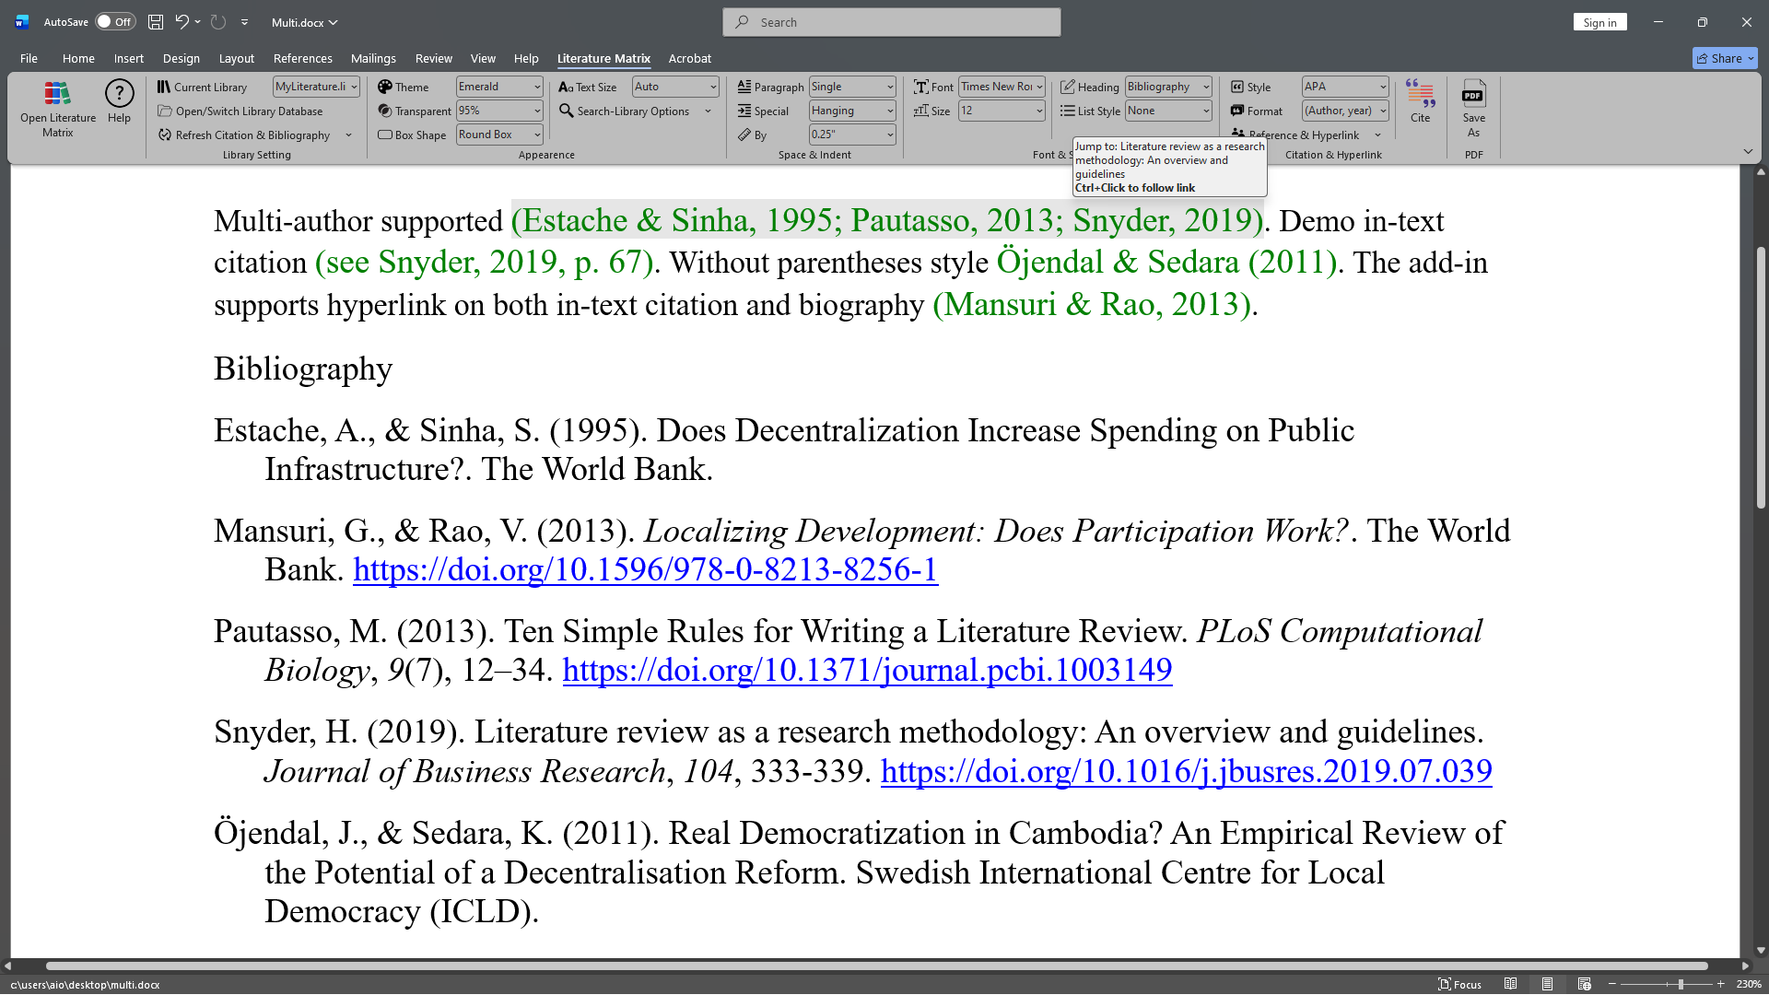Save document as PDF
Screen dimensions: 1769x995
tap(1473, 108)
